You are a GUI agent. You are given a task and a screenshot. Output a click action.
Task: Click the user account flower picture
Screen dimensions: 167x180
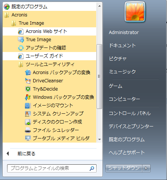pyautogui.click(x=135, y=12)
